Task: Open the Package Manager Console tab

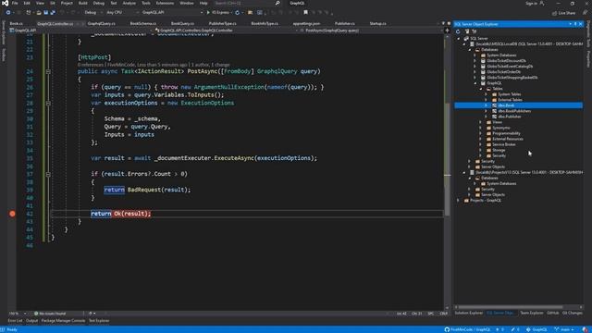Action: coord(63,321)
